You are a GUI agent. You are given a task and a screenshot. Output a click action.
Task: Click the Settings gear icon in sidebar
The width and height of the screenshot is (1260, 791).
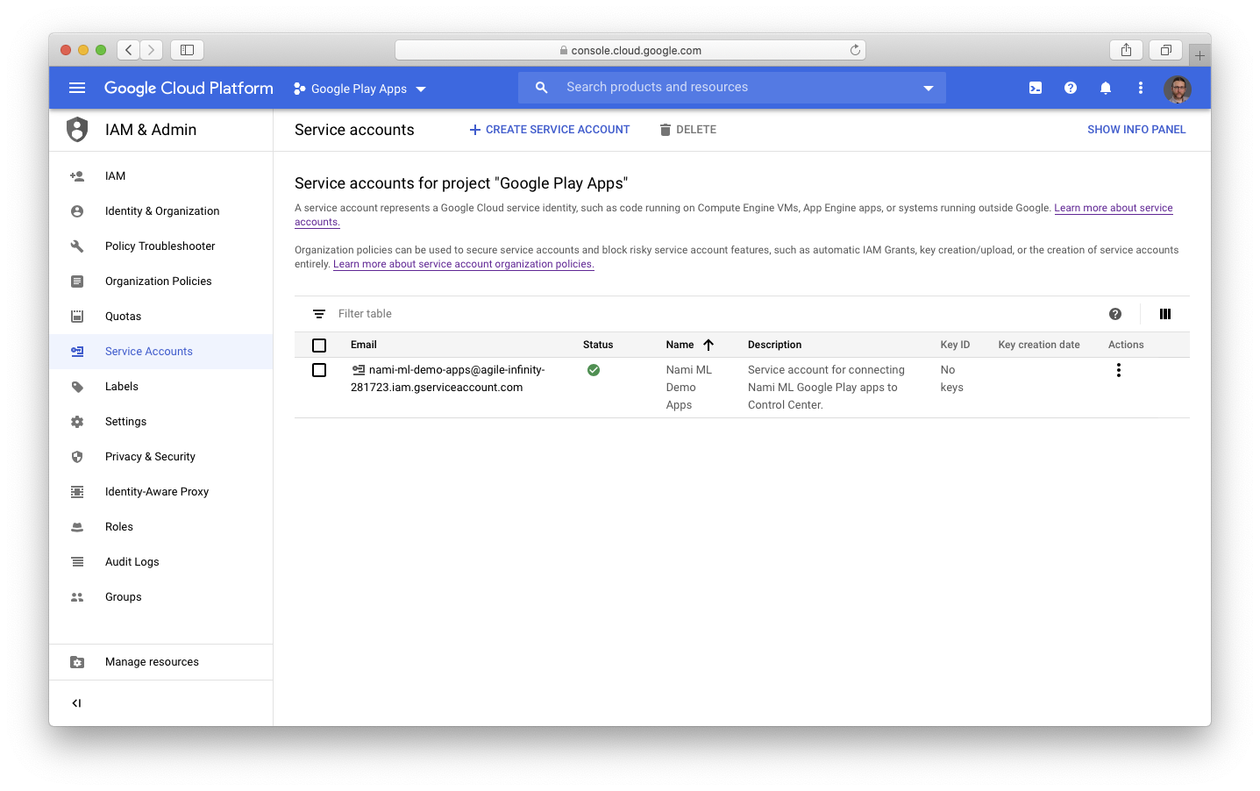tap(77, 422)
